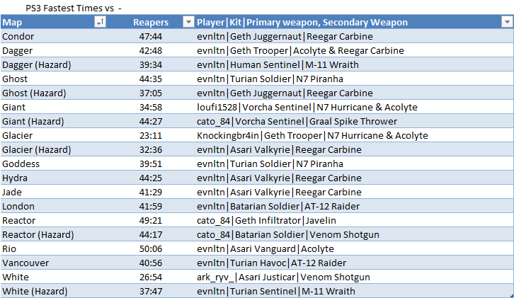Click the 39:34 time cell
This screenshot has height=298, width=514.
(151, 64)
